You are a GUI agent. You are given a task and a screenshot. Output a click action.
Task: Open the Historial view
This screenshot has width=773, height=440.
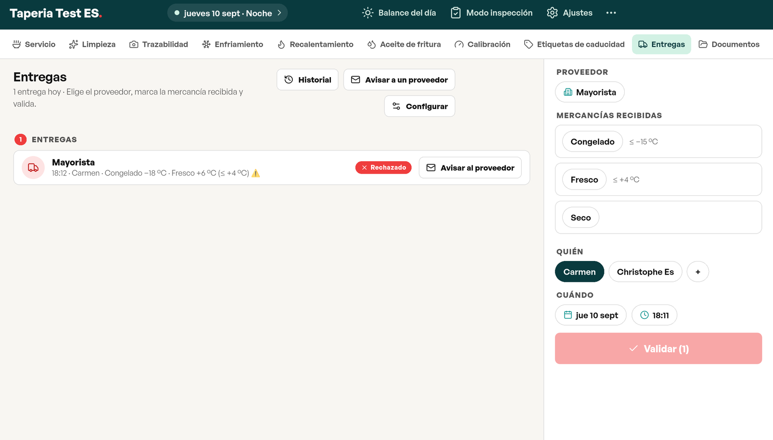(x=307, y=80)
